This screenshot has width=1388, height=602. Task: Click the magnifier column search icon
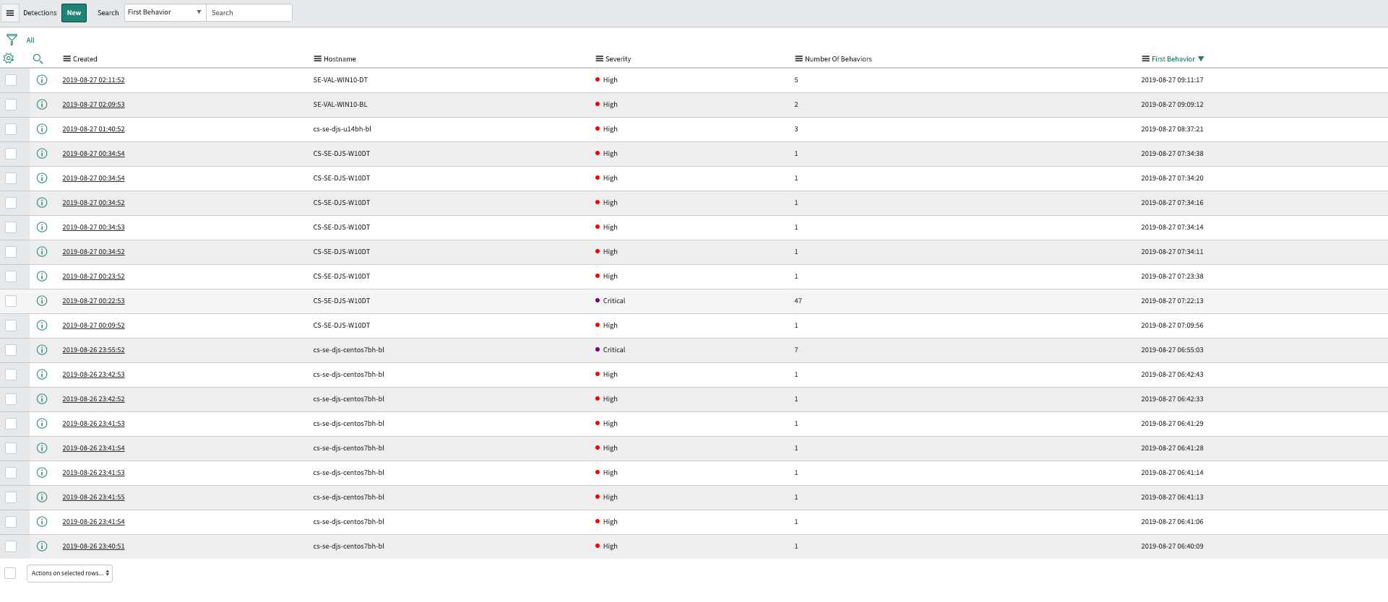38,58
